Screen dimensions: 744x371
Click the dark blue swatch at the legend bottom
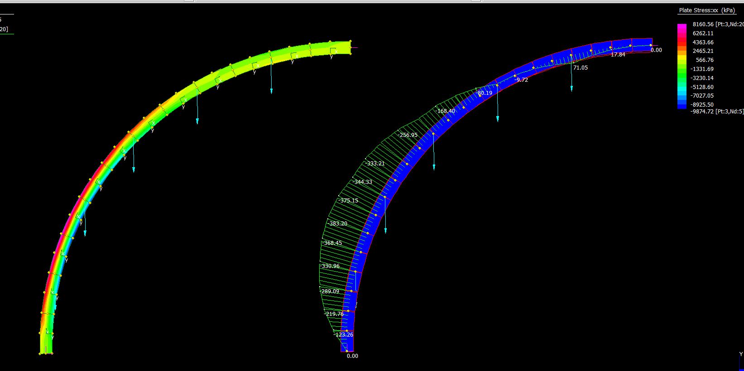(682, 105)
